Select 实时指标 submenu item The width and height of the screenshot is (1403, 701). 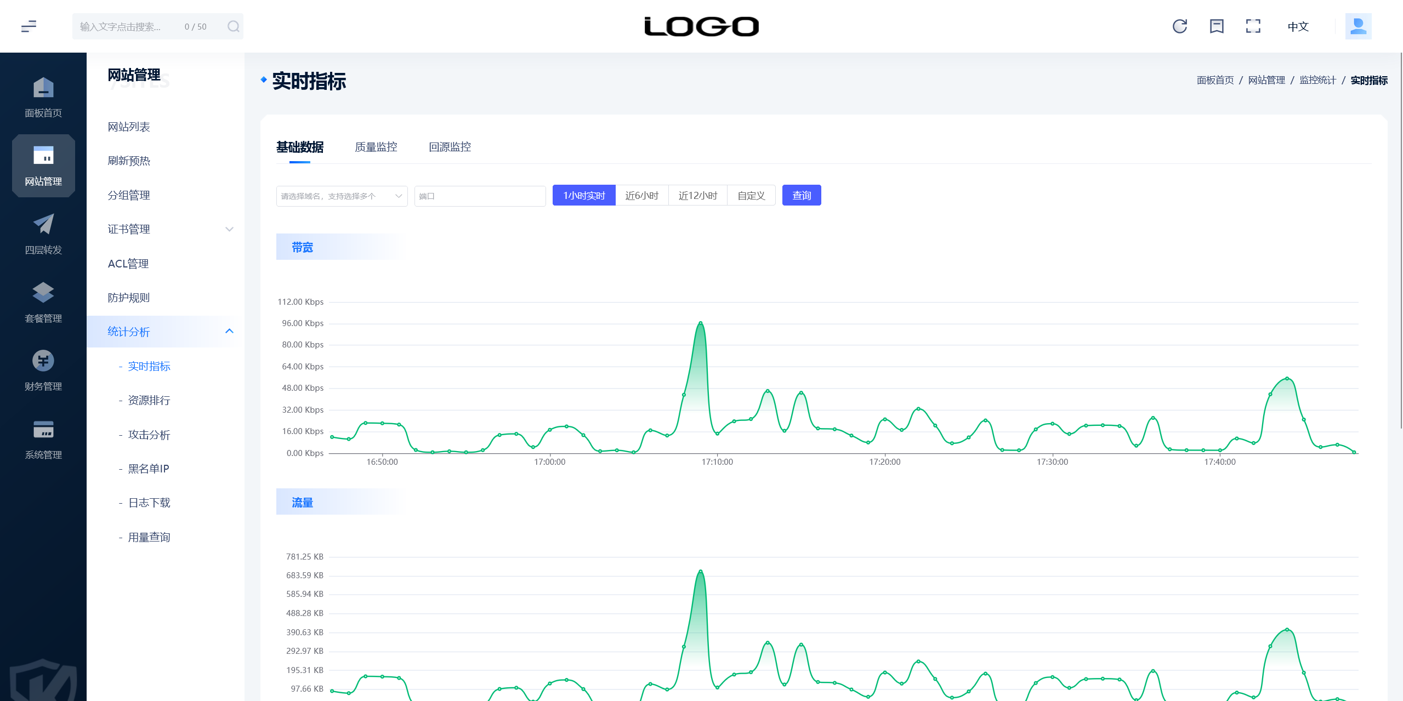[149, 366]
